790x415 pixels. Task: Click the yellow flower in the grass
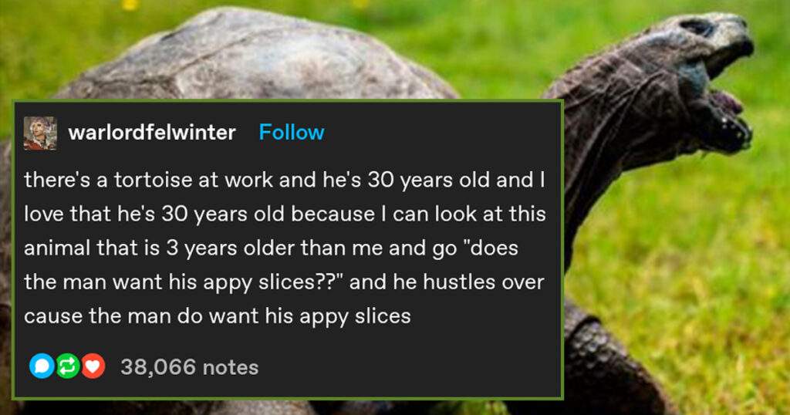point(129,5)
